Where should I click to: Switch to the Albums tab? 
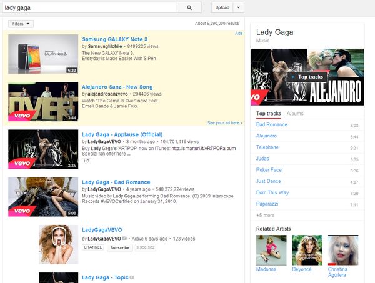click(295, 114)
